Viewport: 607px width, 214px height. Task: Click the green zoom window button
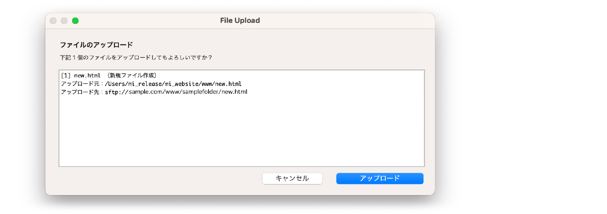click(75, 21)
